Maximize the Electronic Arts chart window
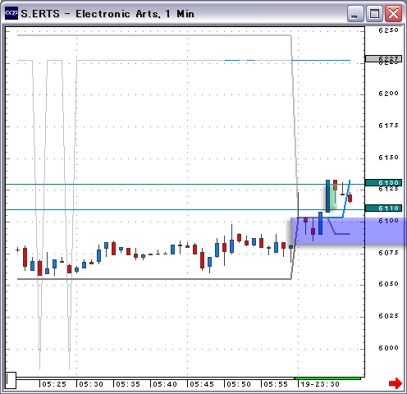This screenshot has width=407, height=394. (x=374, y=13)
